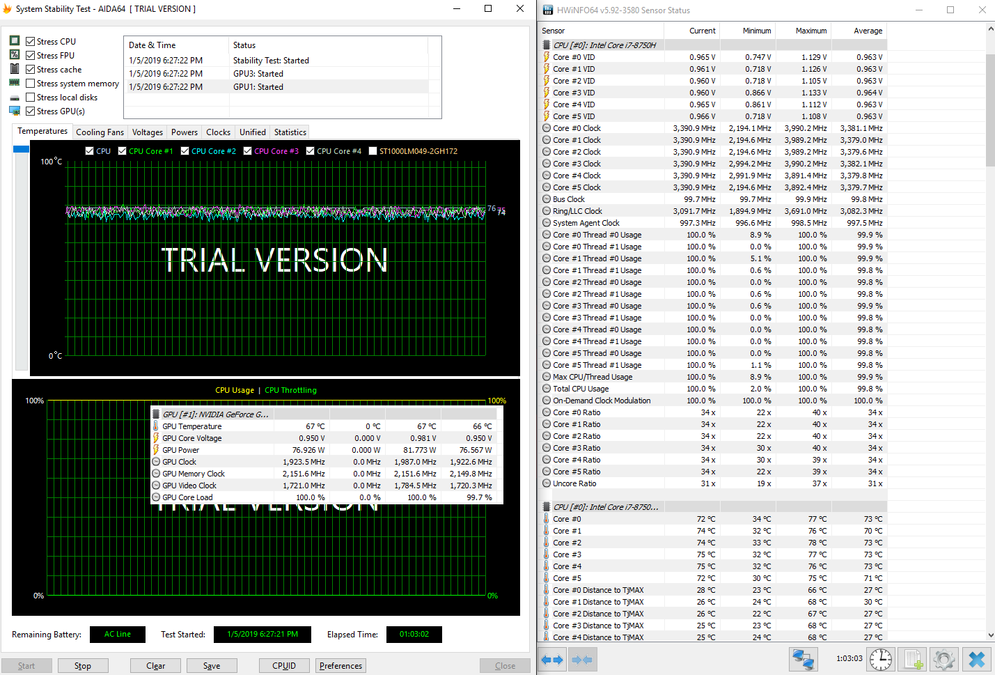Viewport: 995px width, 675px height.
Task: Click the thermometer icon next to GPU Temperature
Action: click(156, 426)
